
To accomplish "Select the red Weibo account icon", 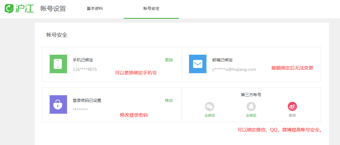I will 292,107.
